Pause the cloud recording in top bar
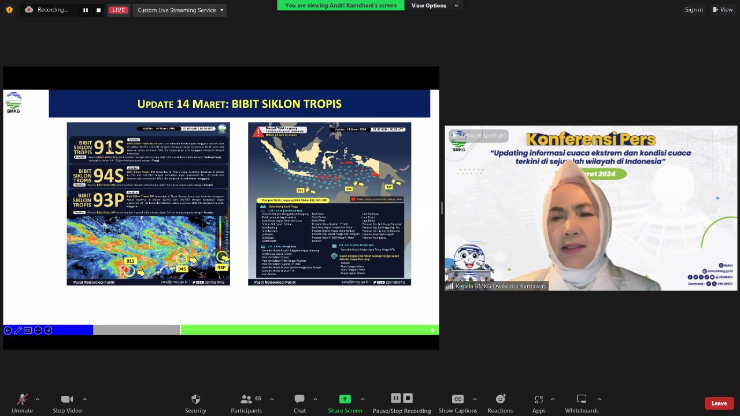This screenshot has height=416, width=740. pyautogui.click(x=86, y=10)
